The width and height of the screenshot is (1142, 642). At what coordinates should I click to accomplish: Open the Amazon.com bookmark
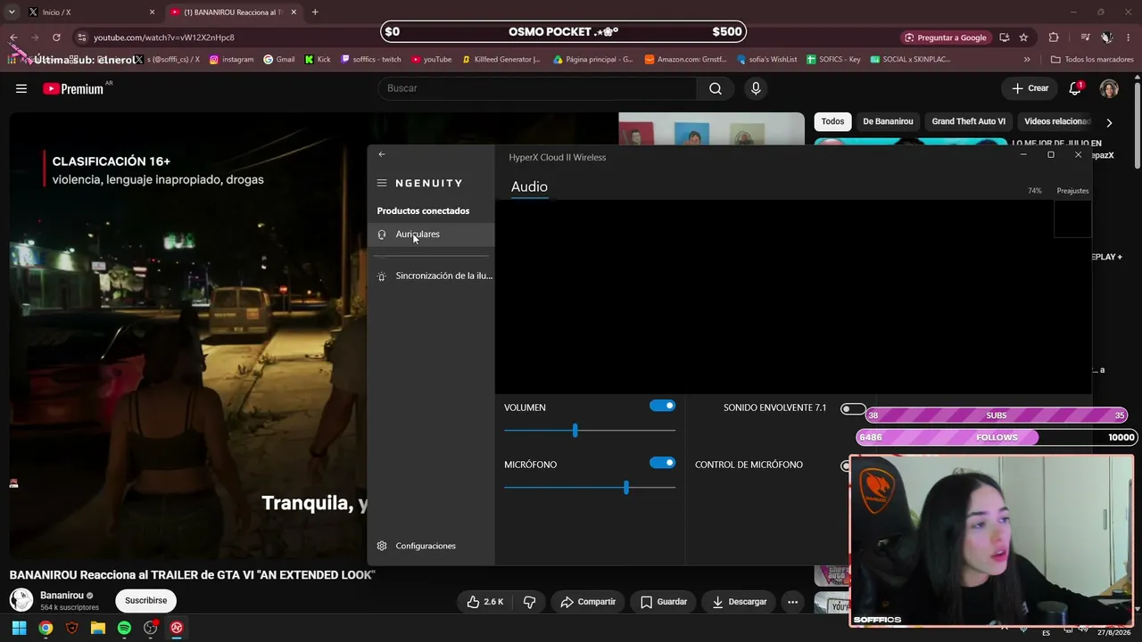686,60
